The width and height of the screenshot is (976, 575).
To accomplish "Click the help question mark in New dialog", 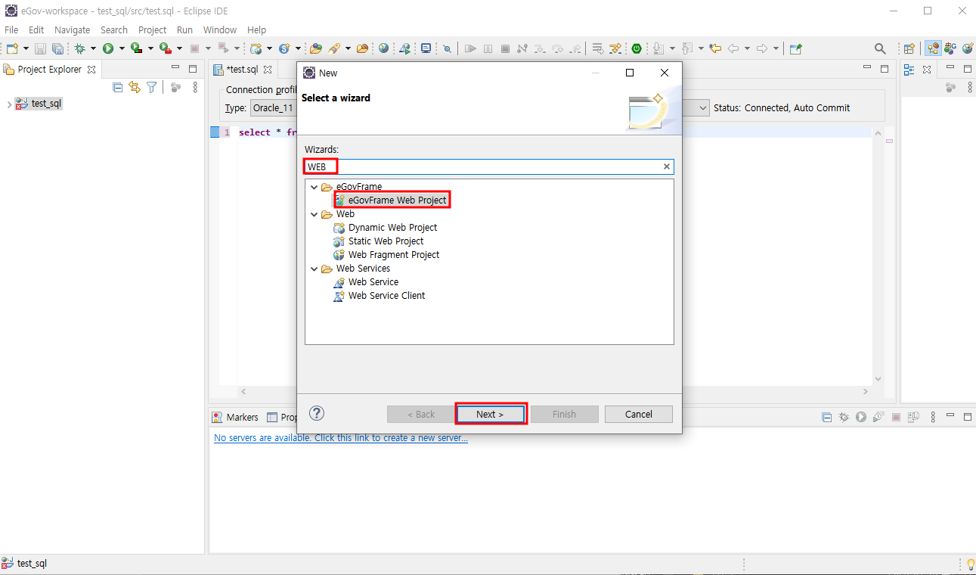I will tap(318, 413).
